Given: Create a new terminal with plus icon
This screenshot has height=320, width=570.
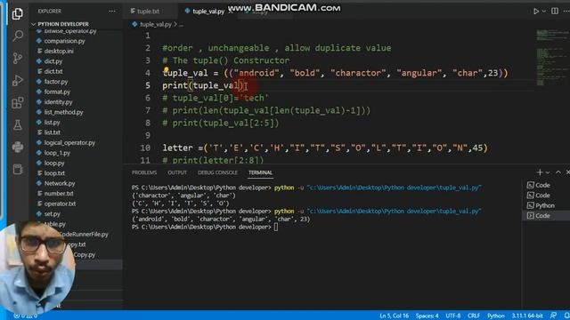Looking at the screenshot, I should point(540,172).
